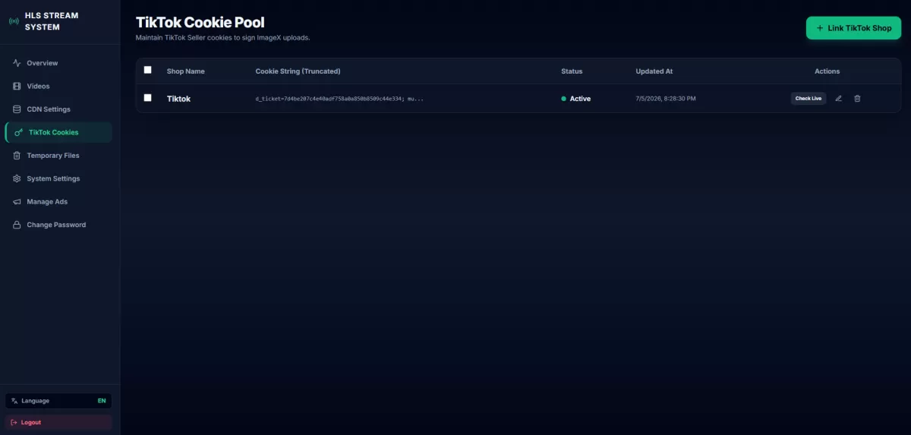Click the Logout arrow icon
Screen dimensions: 911x435
(14, 422)
